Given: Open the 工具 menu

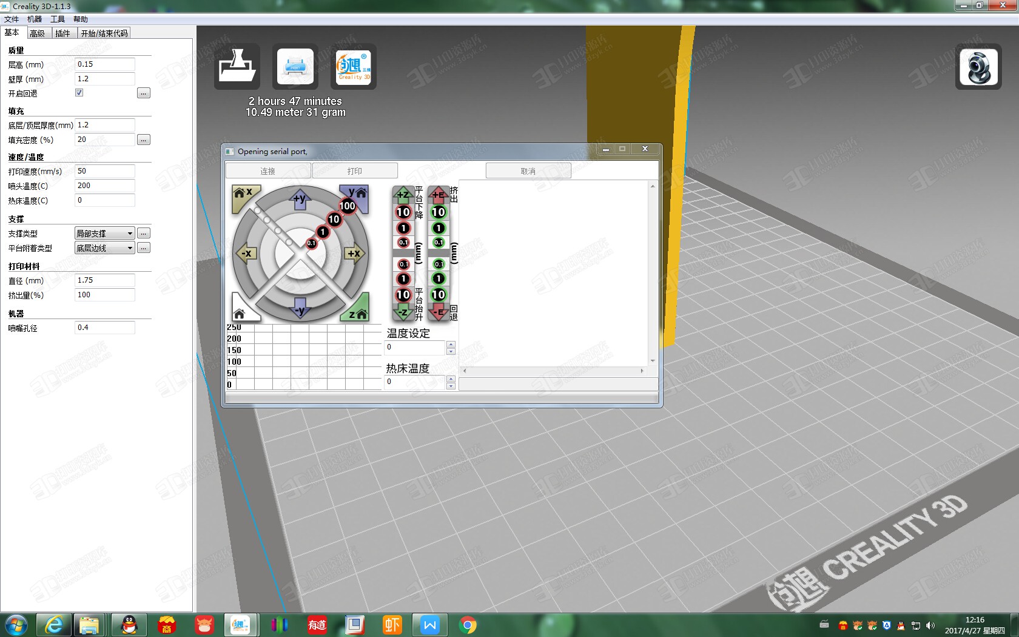Looking at the screenshot, I should pos(58,19).
